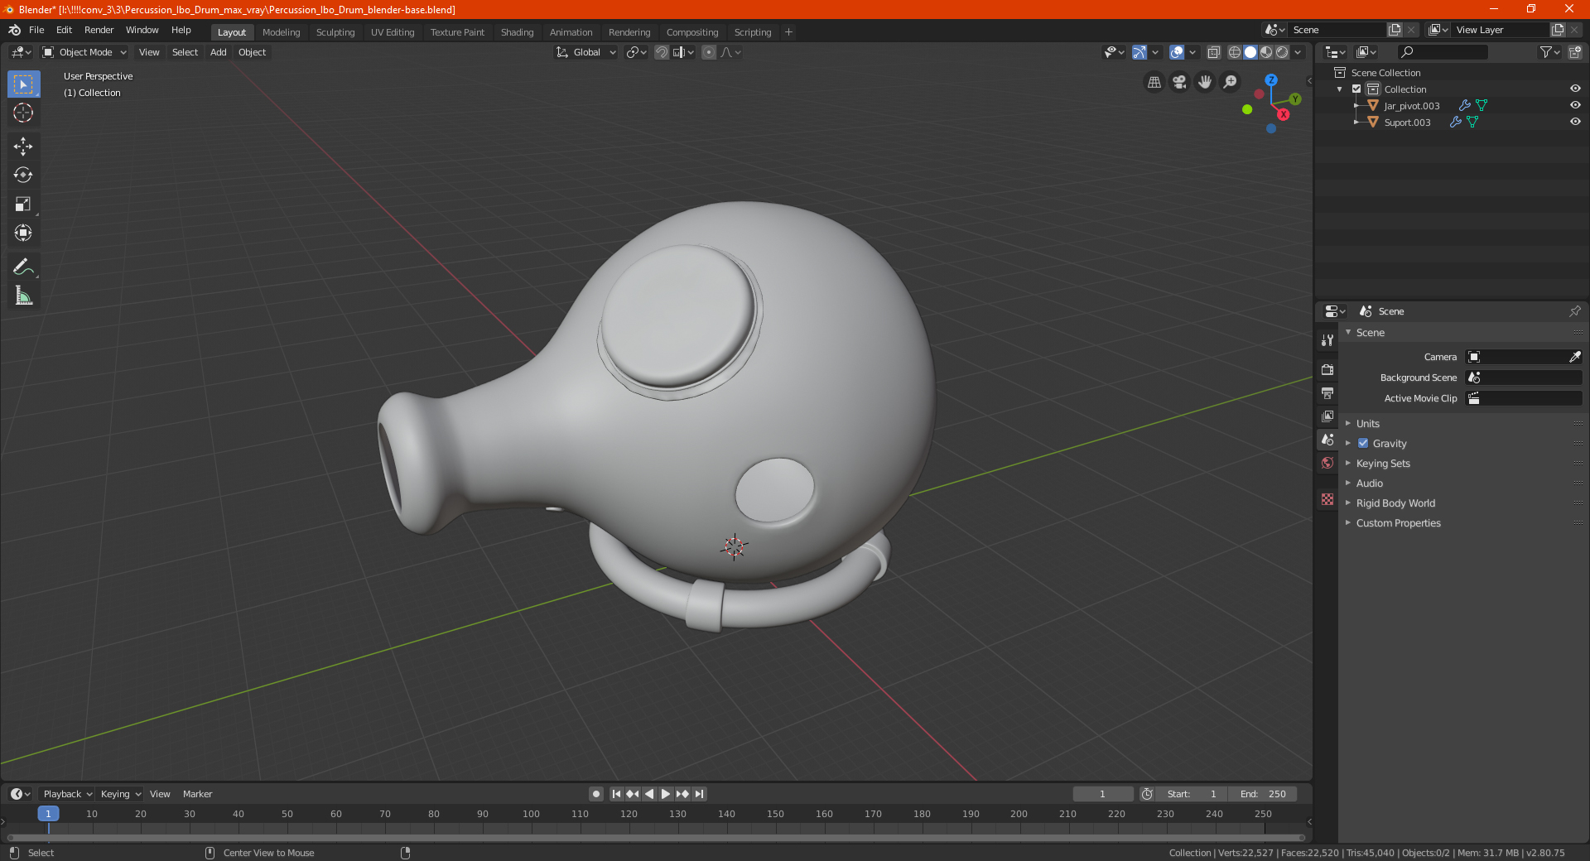Open the Render menu
The width and height of the screenshot is (1590, 861).
99,30
